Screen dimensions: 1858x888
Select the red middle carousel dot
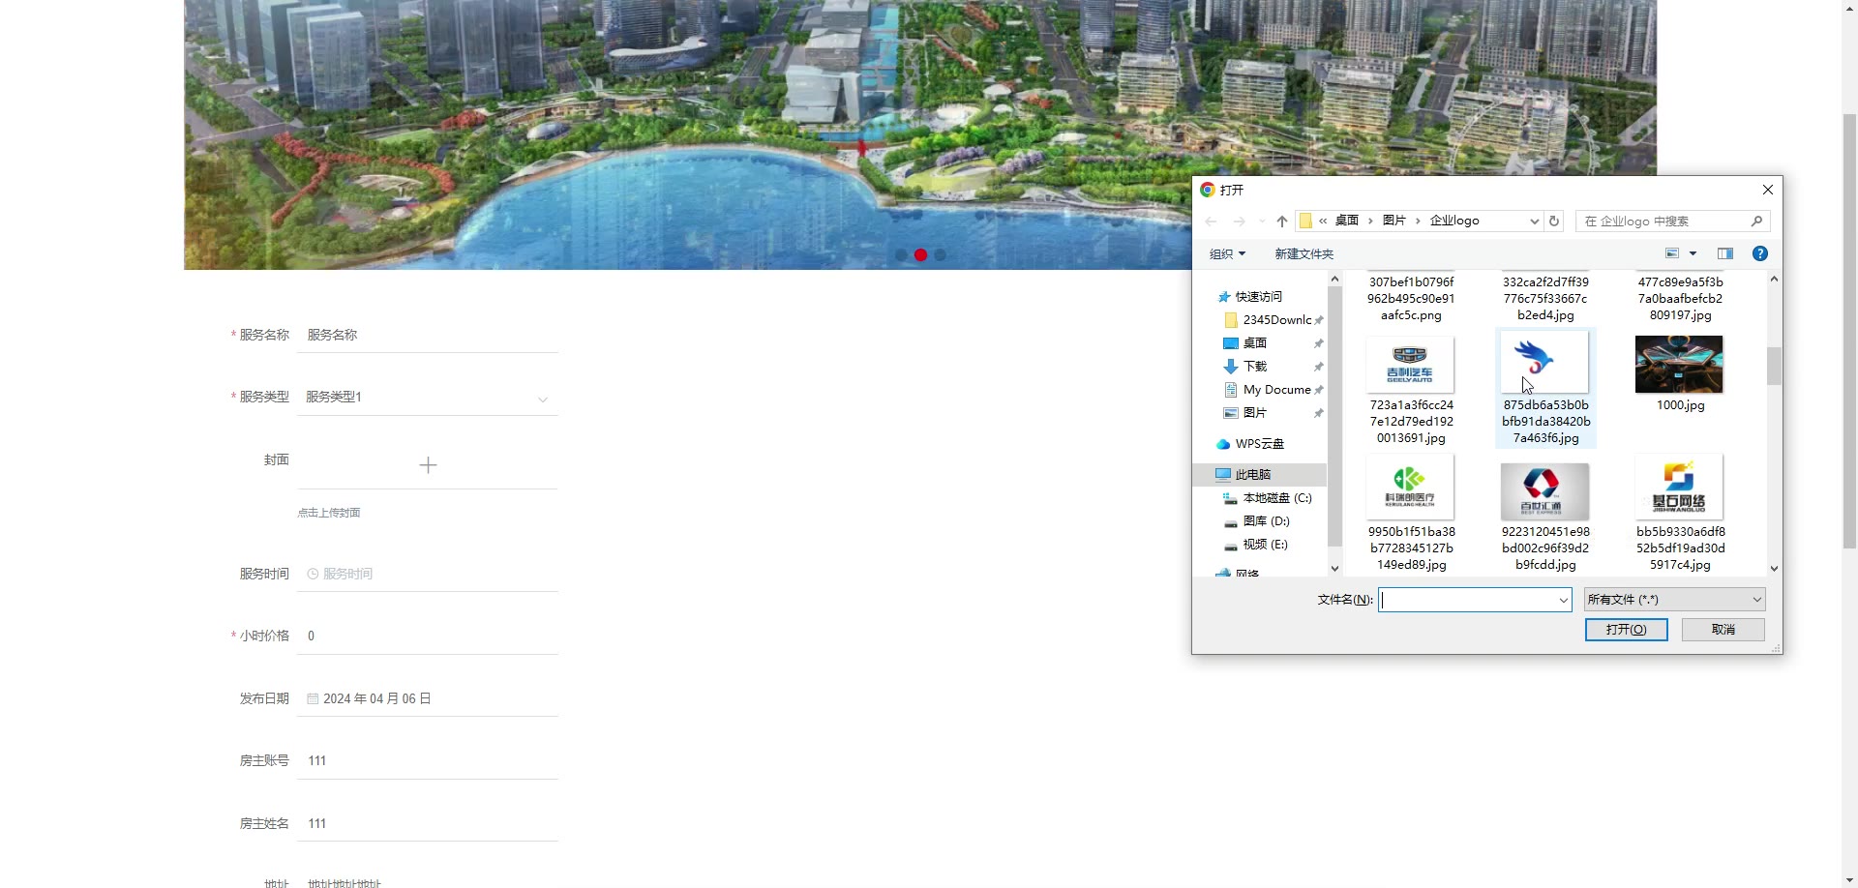(920, 255)
